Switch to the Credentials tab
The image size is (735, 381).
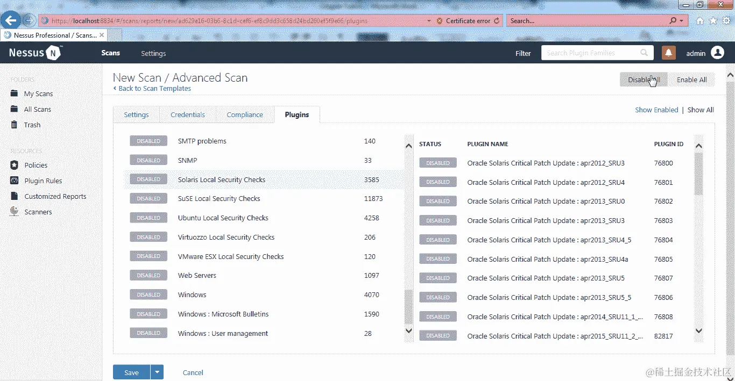point(188,114)
